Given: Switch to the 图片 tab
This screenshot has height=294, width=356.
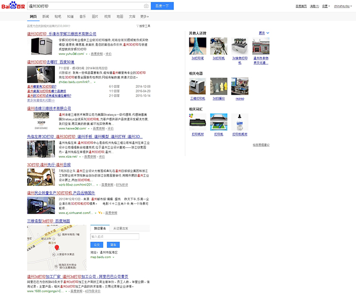Looking at the screenshot, I should (x=95, y=16).
